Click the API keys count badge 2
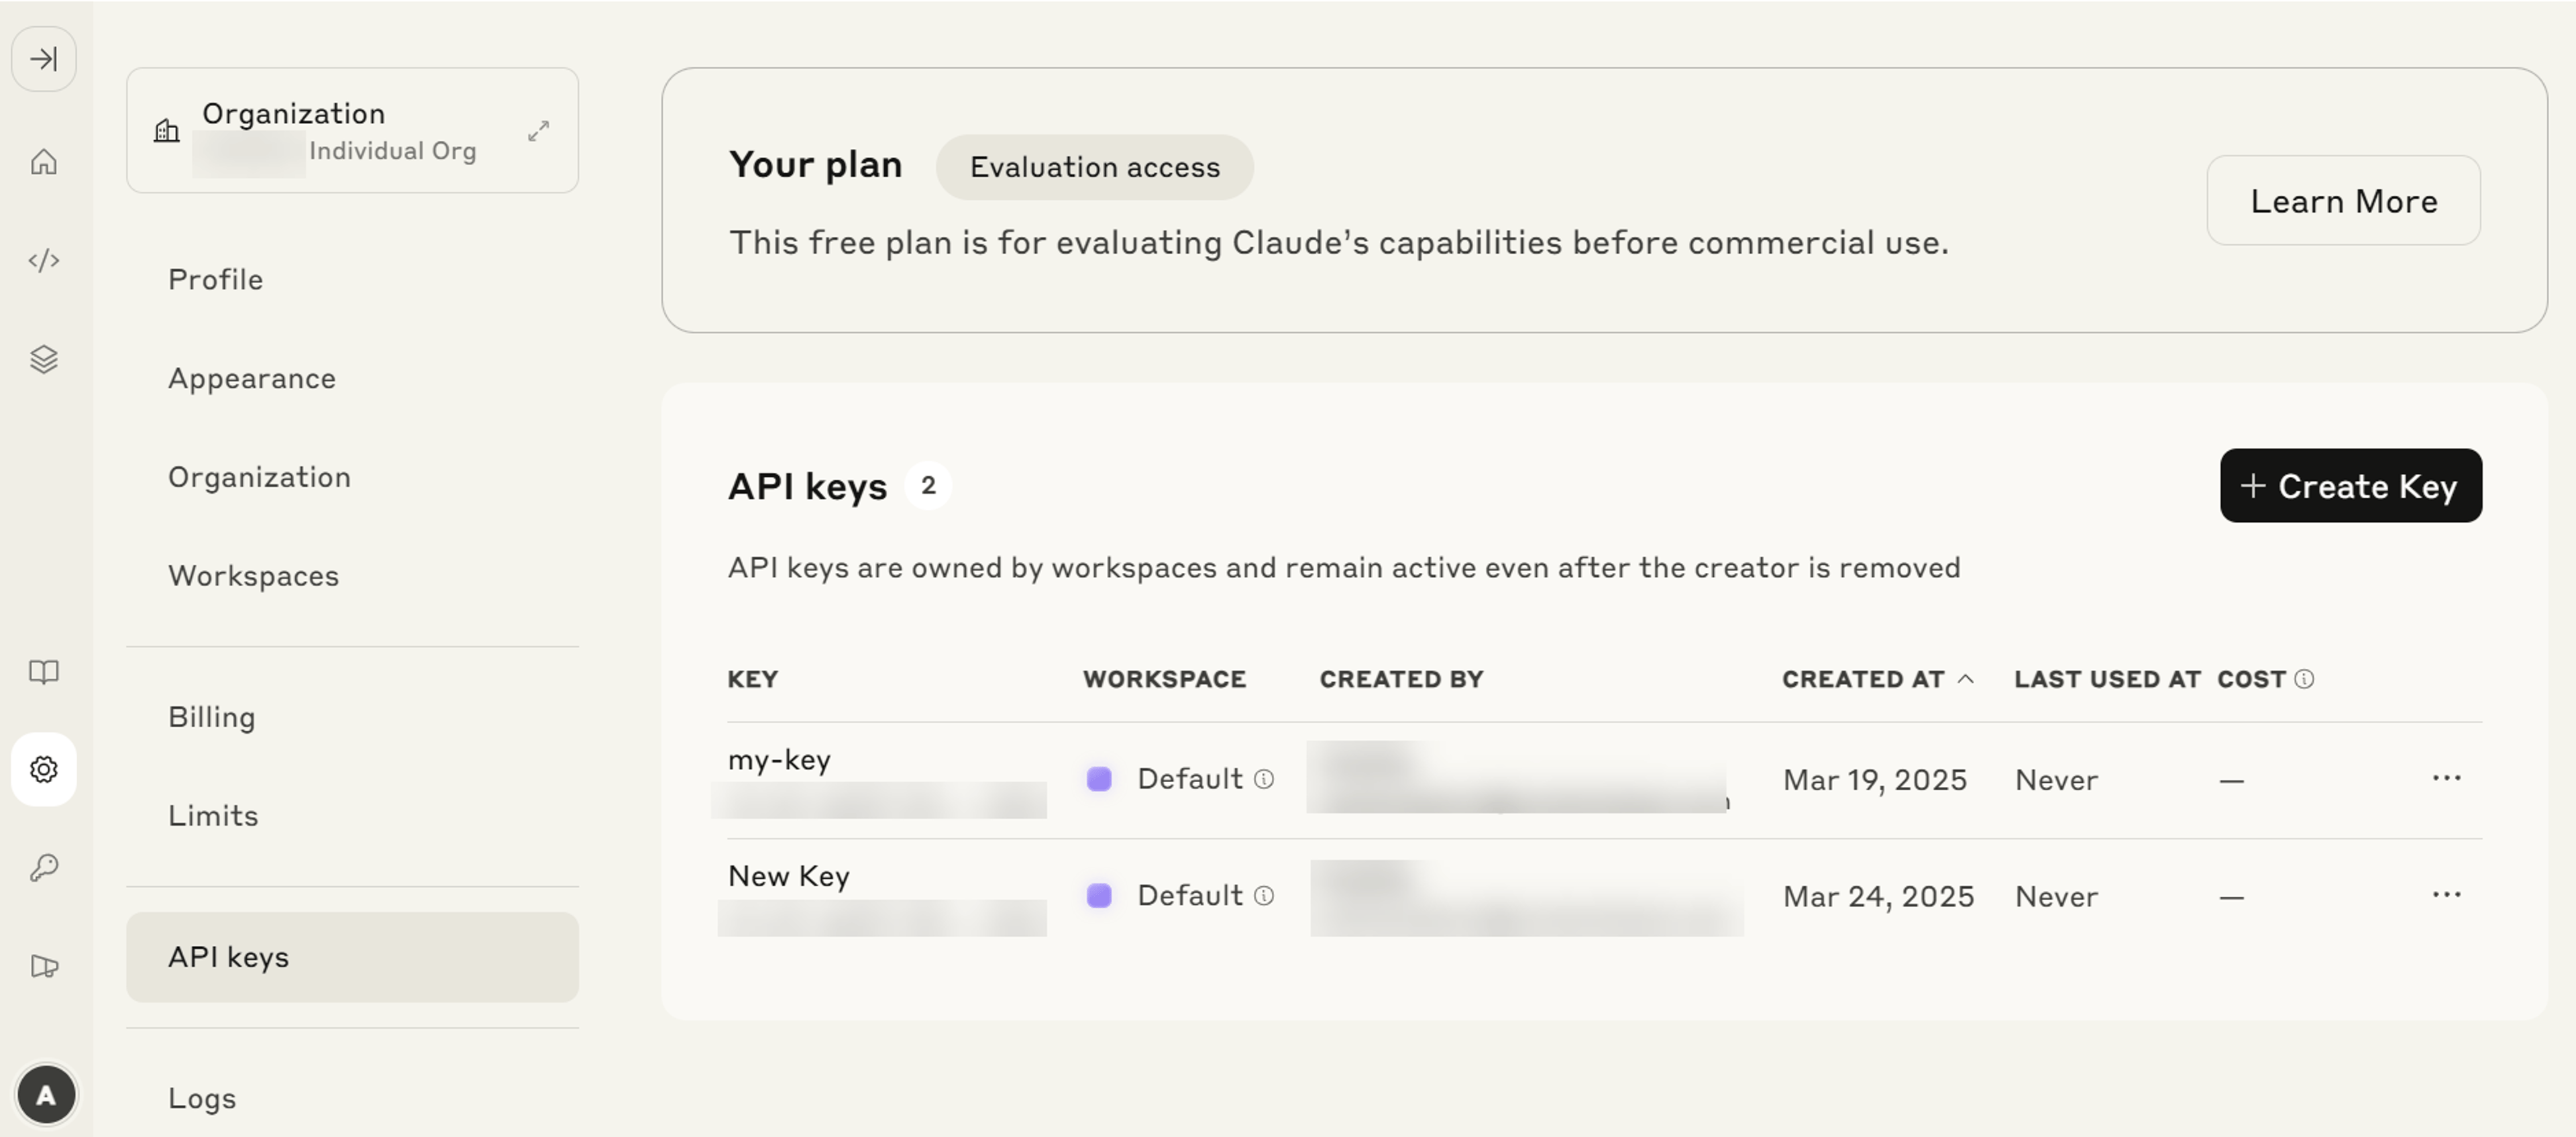 tap(928, 486)
